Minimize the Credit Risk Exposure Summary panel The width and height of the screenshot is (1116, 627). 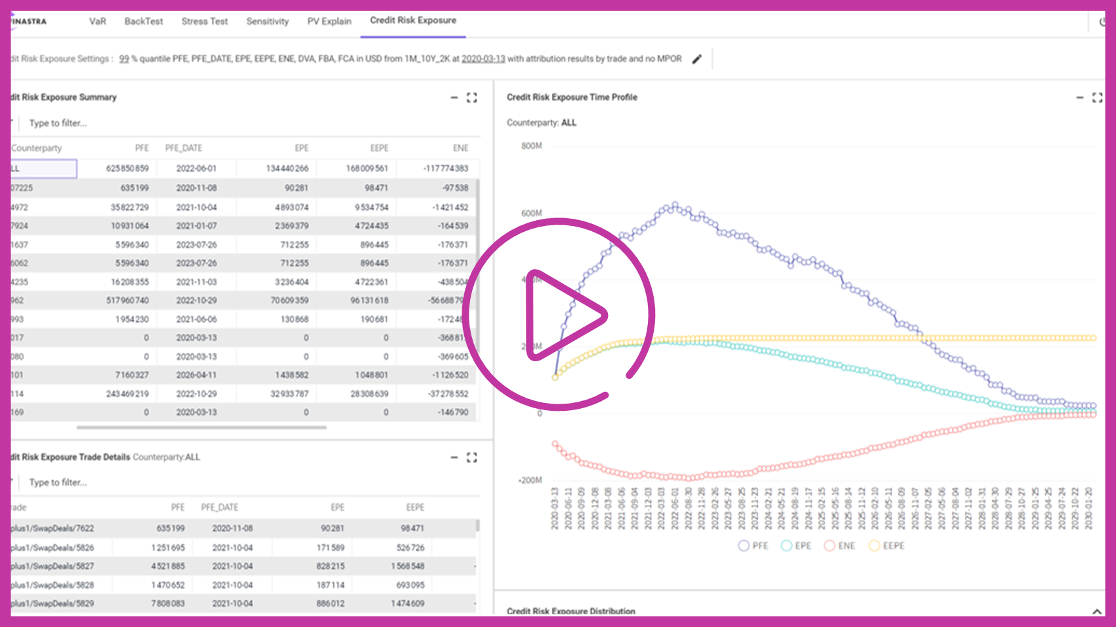point(454,97)
